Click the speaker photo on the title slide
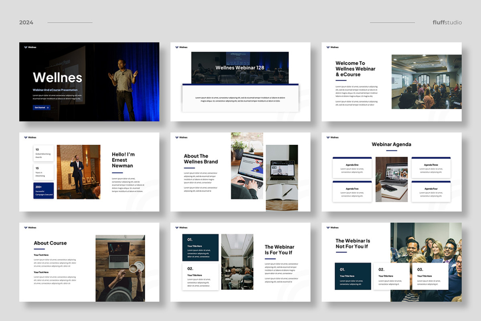 point(122,88)
